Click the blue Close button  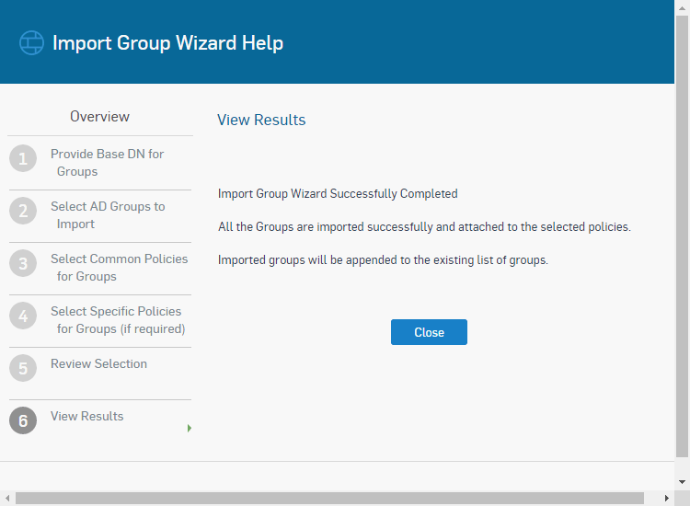tap(429, 332)
